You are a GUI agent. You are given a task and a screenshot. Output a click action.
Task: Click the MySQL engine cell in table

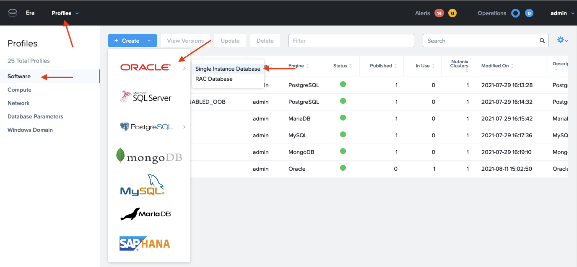coord(298,135)
